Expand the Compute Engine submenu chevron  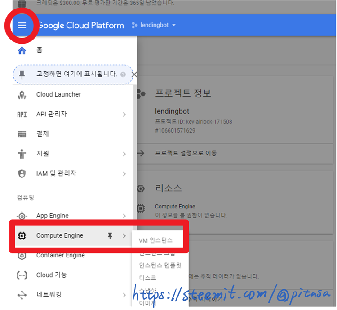pos(124,236)
